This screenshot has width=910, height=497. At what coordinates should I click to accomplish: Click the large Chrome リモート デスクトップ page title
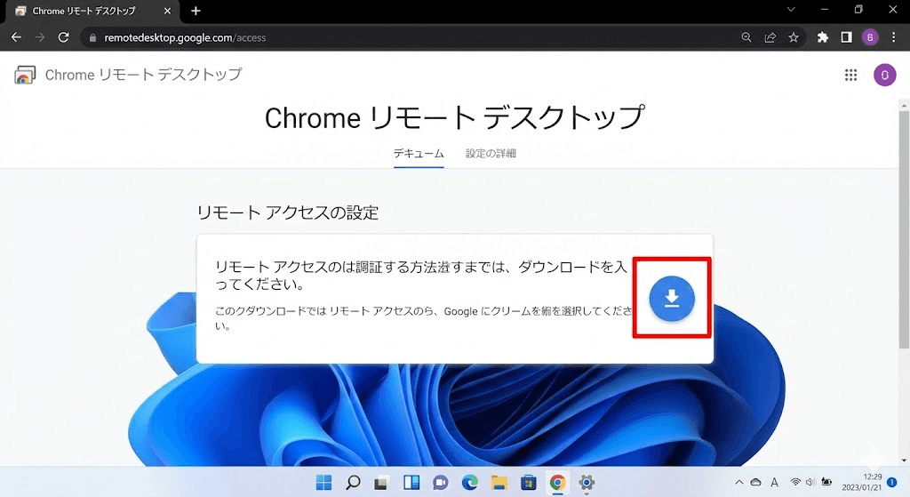pos(454,118)
